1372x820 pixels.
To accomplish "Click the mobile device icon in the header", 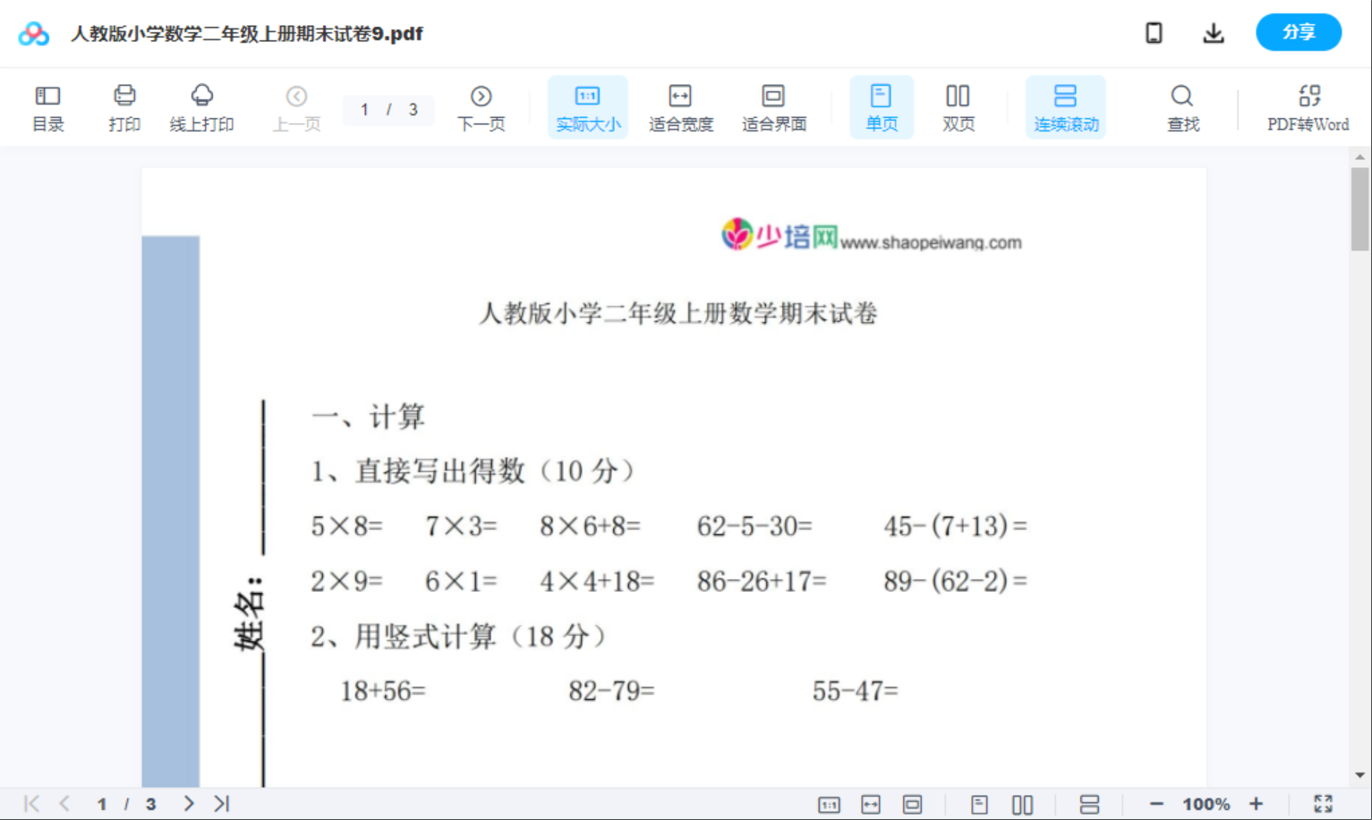I will click(x=1154, y=32).
